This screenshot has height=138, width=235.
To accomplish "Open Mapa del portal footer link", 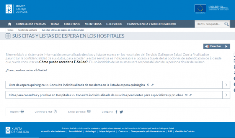I will click(x=107, y=131).
